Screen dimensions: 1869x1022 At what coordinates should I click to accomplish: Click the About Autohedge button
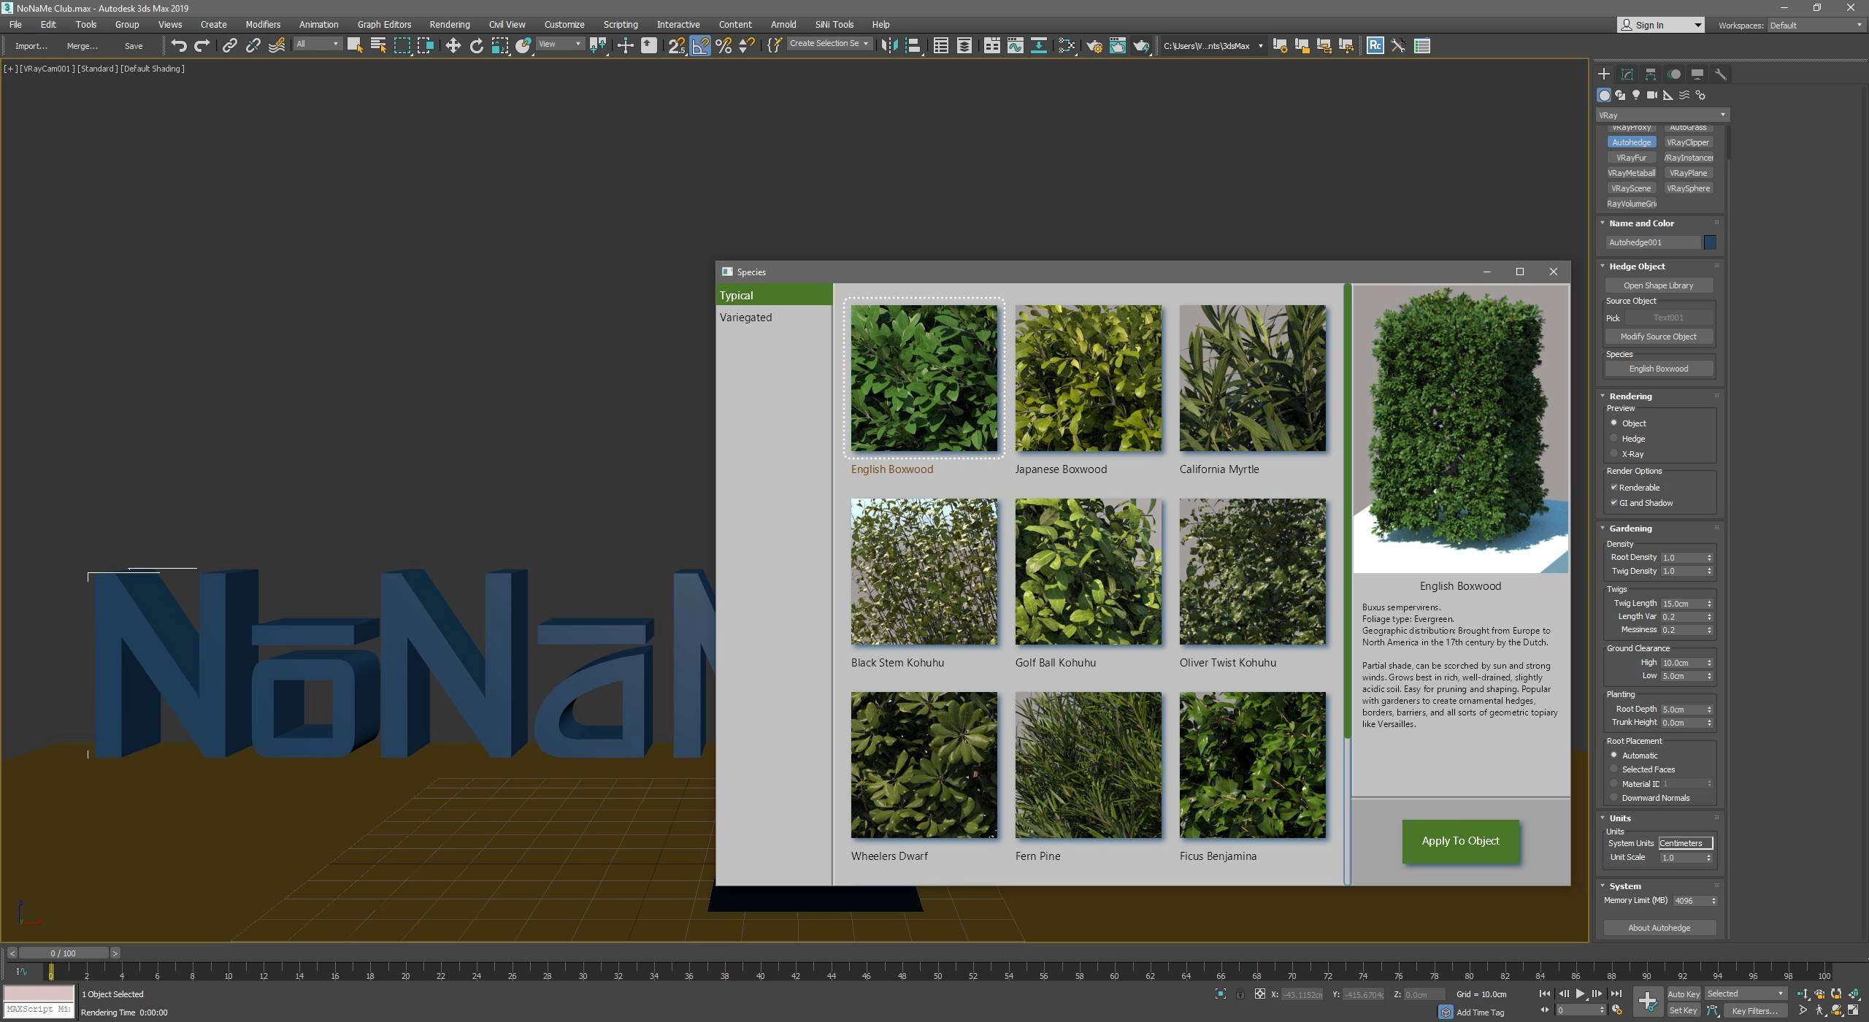click(x=1659, y=927)
